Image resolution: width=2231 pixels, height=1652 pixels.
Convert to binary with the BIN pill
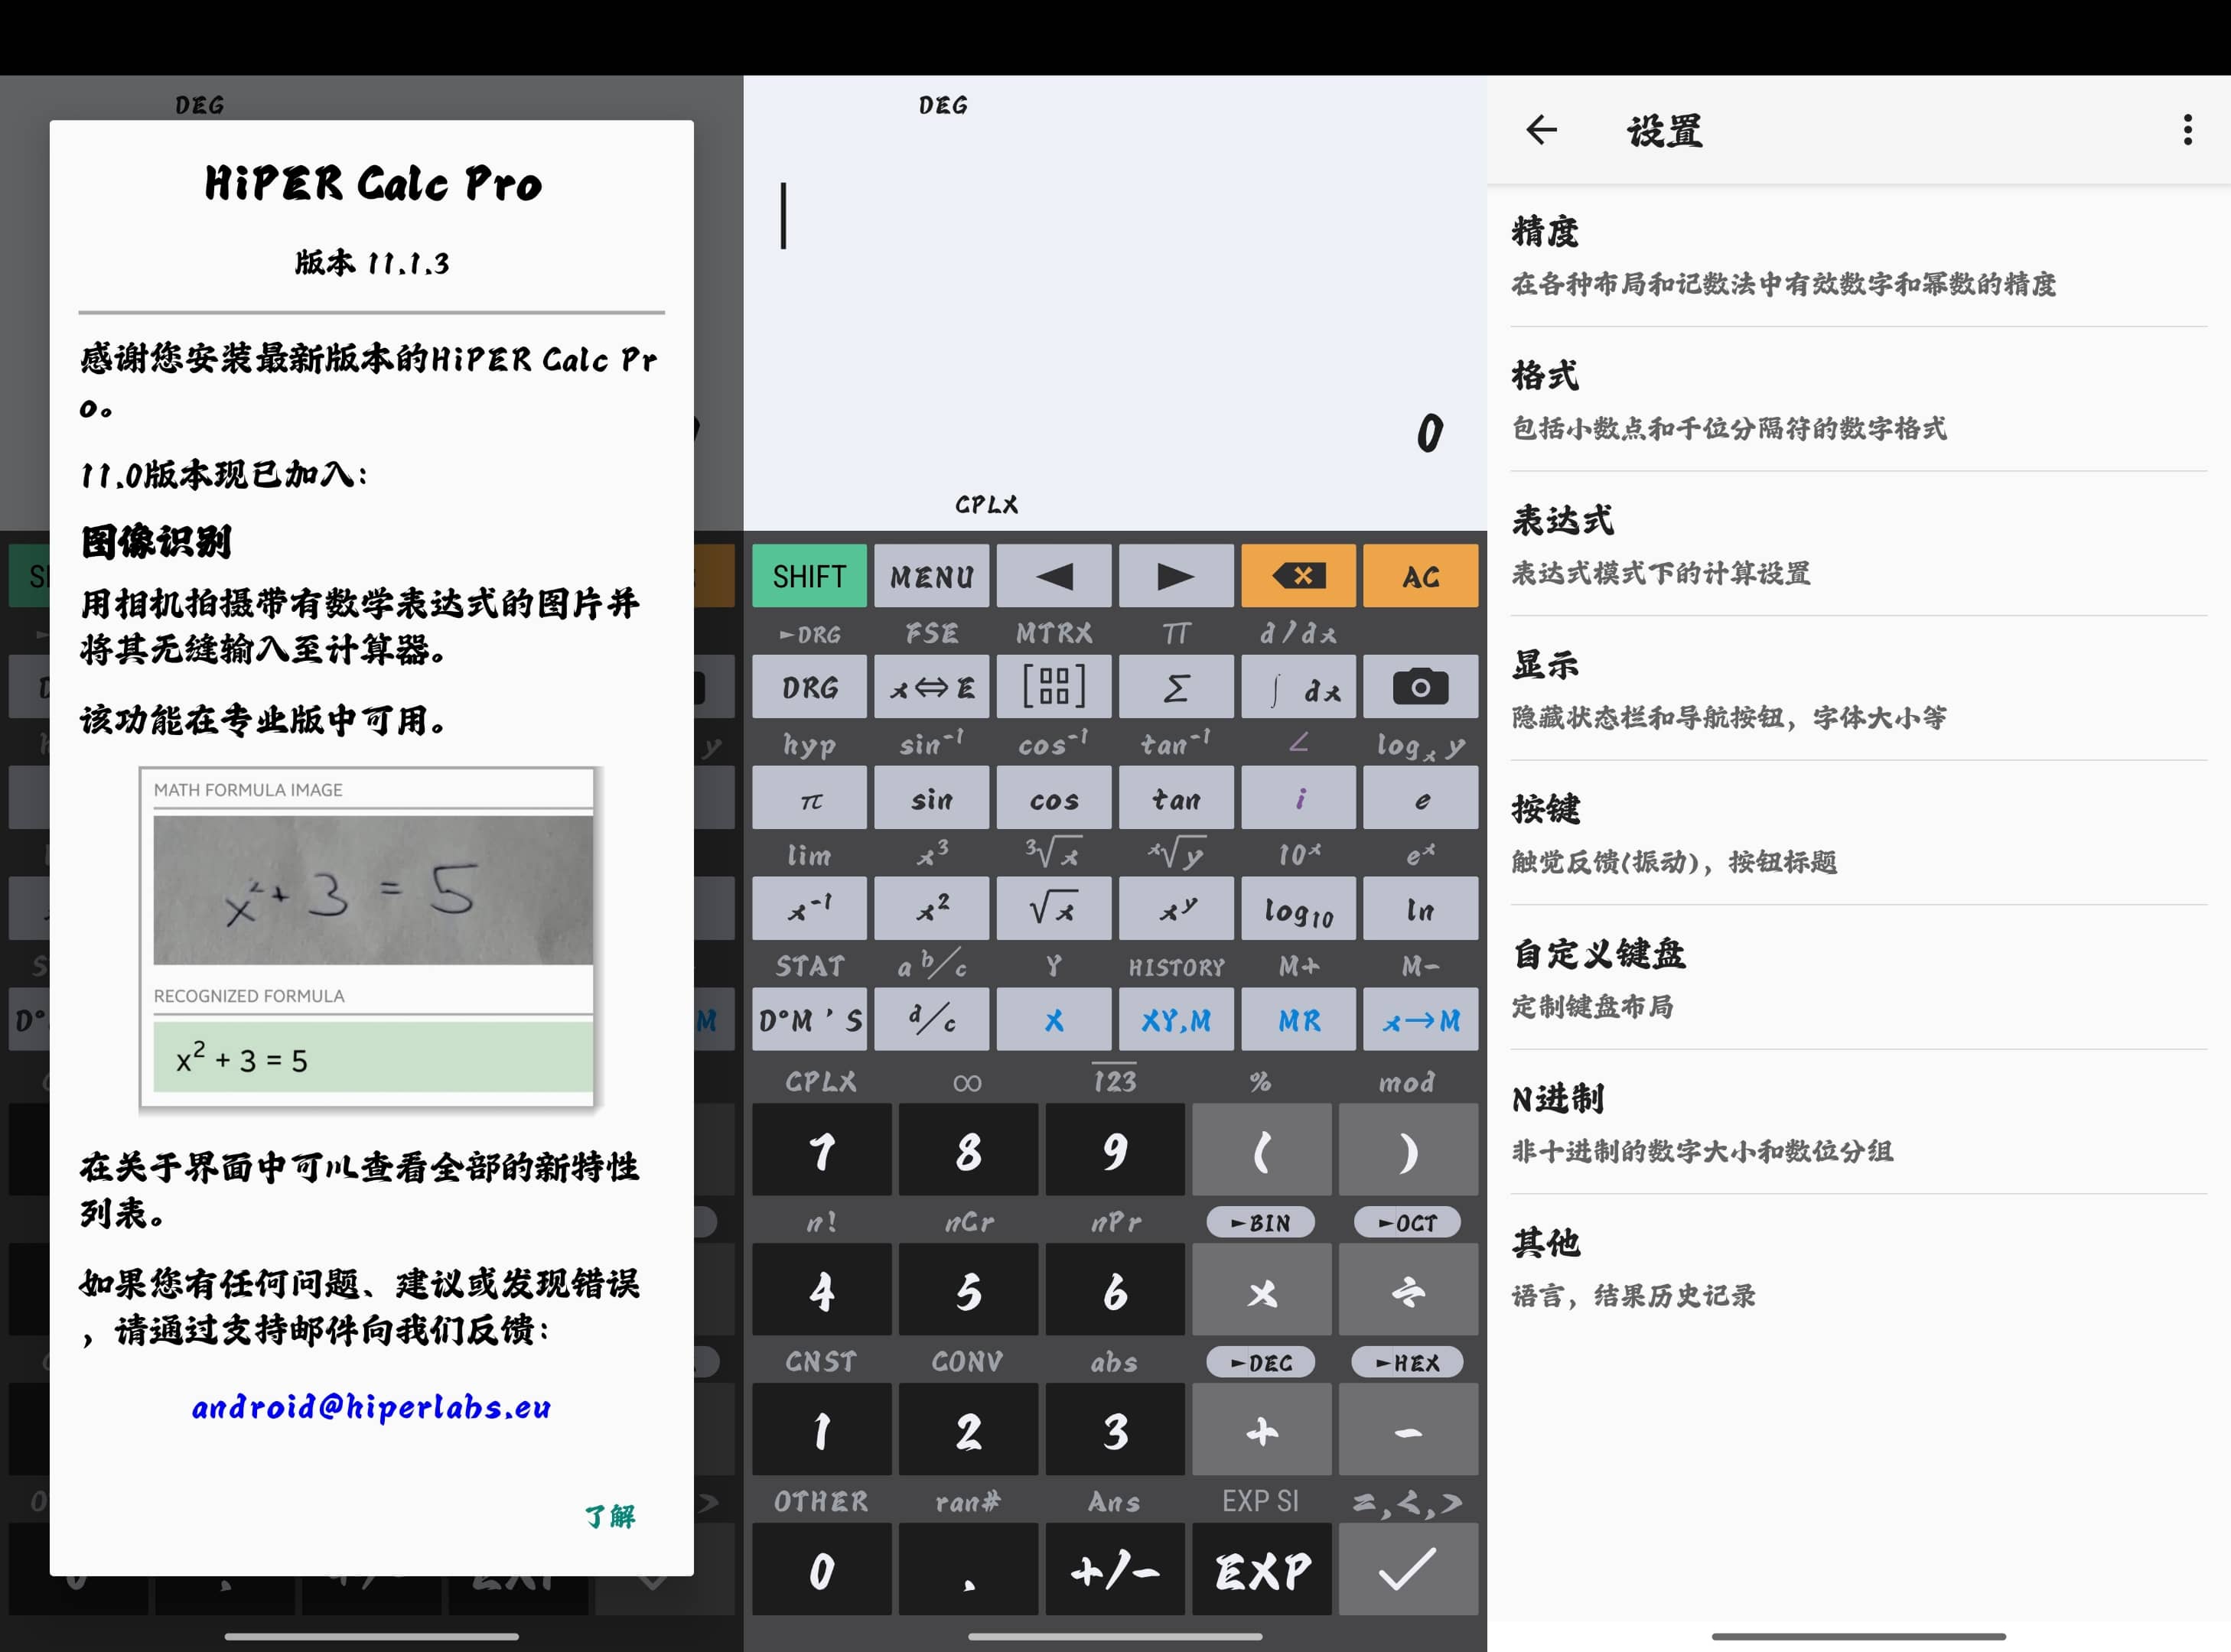[1261, 1223]
